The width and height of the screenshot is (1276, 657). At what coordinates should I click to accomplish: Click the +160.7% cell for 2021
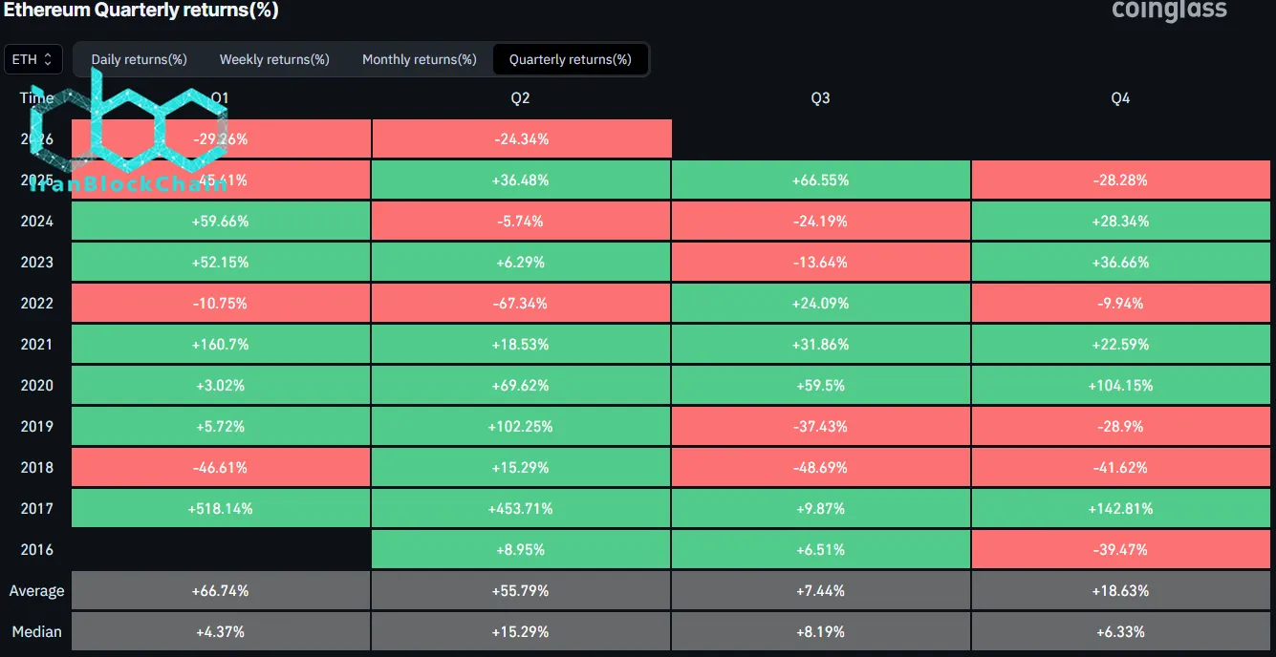click(x=221, y=344)
